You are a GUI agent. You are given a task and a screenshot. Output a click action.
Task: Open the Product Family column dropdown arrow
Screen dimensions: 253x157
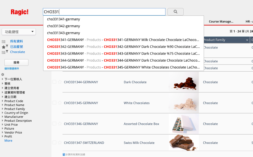pyautogui.click(x=247, y=40)
